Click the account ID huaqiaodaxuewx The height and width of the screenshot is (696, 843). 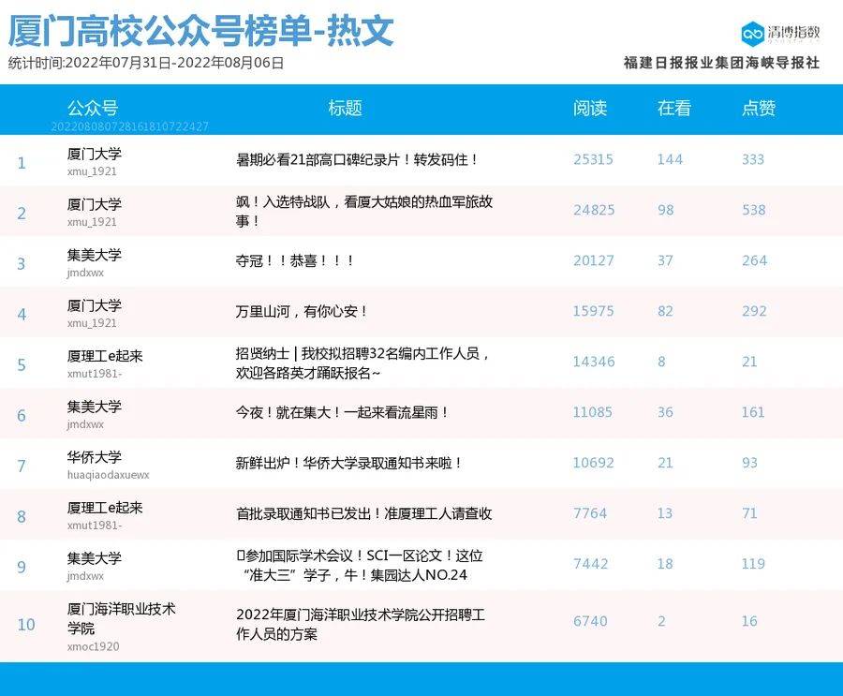[x=108, y=475]
